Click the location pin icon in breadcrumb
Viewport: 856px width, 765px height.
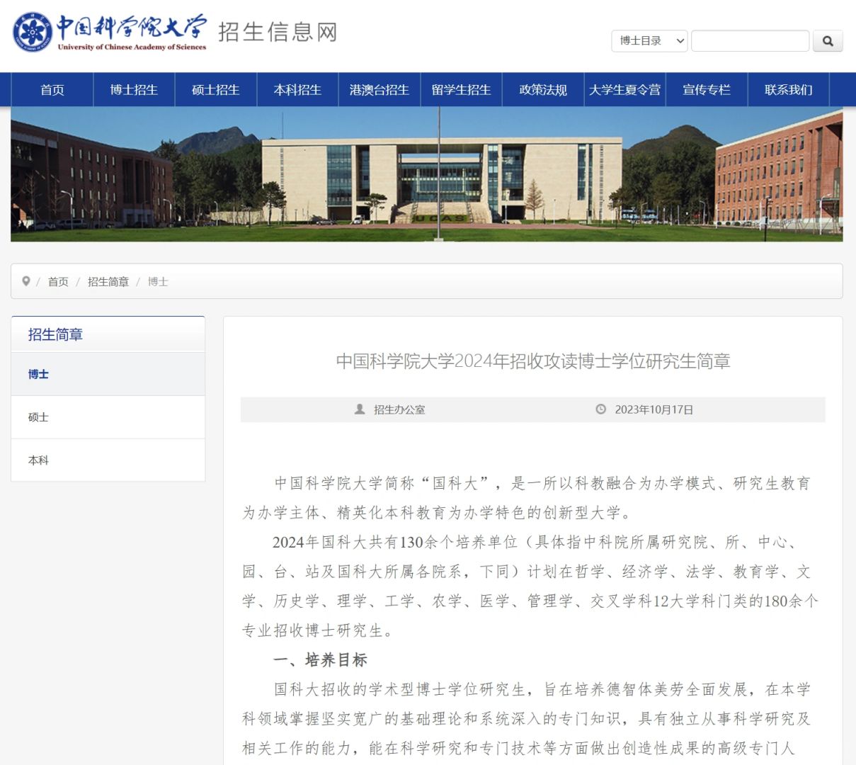coord(26,281)
